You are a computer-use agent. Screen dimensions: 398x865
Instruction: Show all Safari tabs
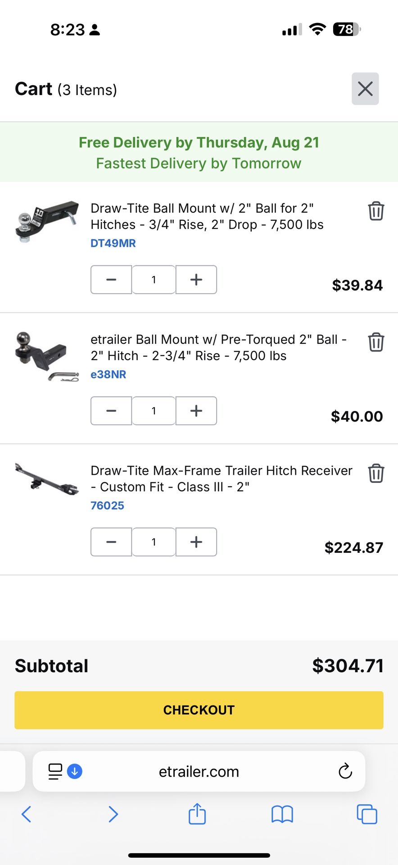[366, 814]
